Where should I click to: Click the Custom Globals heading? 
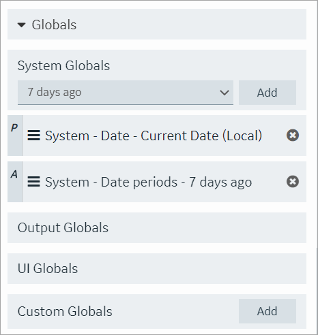coord(65,311)
